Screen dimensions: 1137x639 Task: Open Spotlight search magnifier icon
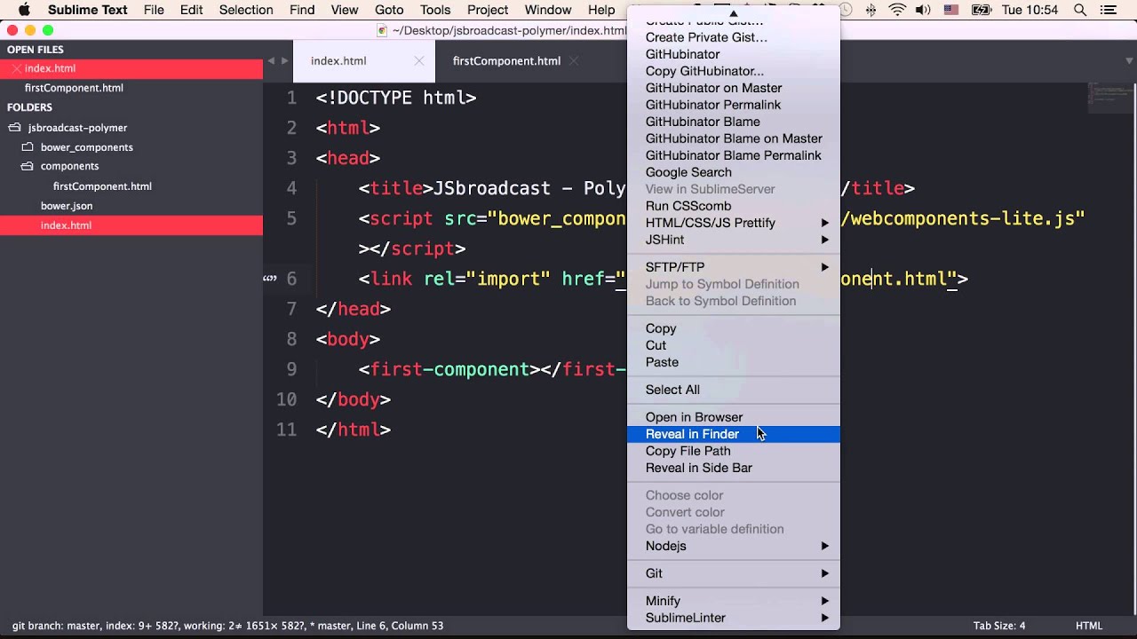[x=1080, y=10]
